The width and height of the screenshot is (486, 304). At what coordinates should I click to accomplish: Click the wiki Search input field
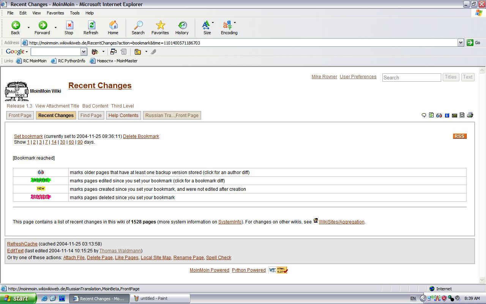(x=411, y=78)
